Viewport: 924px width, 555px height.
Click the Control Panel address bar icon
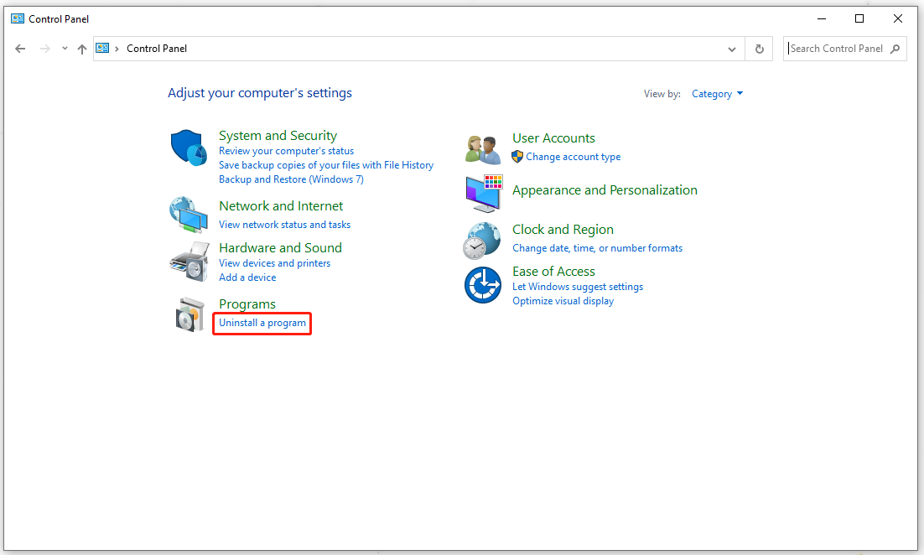pyautogui.click(x=102, y=49)
